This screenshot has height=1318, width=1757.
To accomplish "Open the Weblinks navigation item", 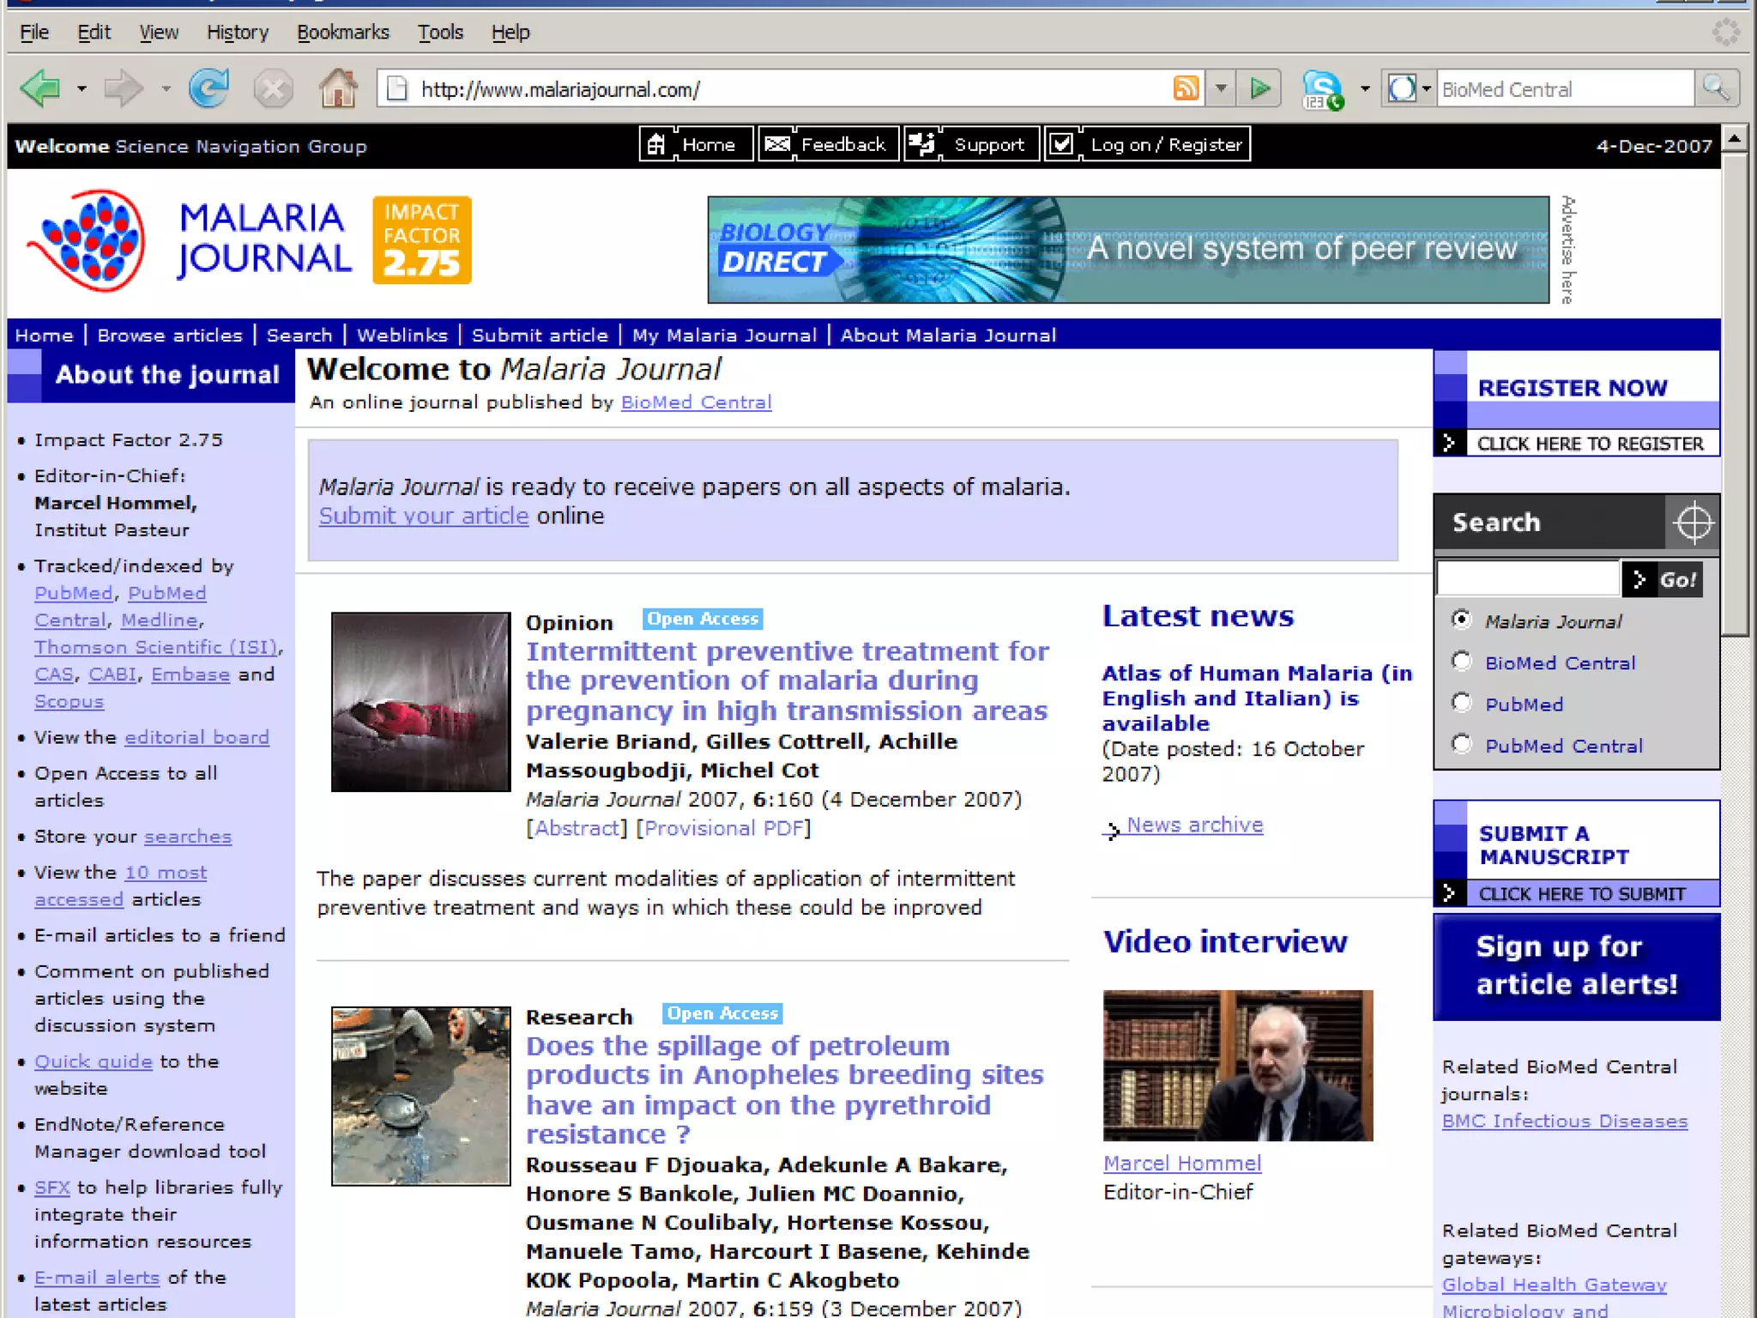I will pos(402,336).
